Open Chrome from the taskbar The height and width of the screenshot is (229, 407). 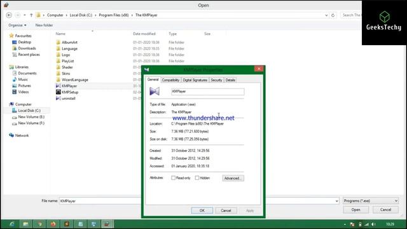pos(39,224)
